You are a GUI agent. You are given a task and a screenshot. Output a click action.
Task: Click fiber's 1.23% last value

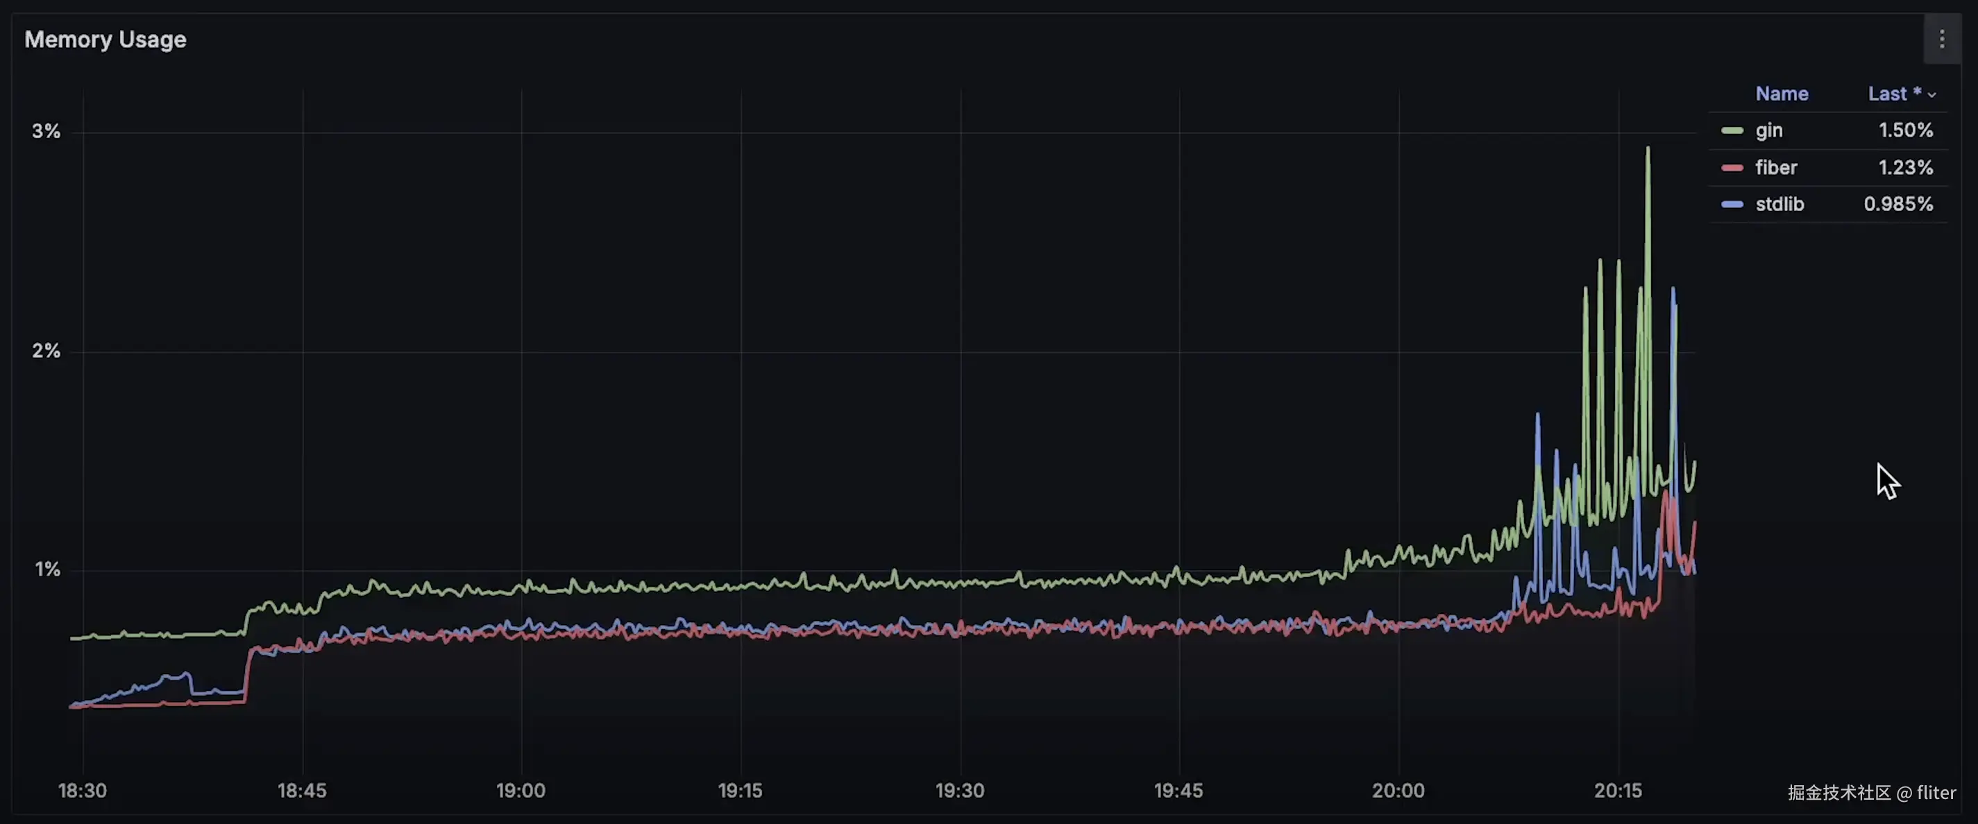pyautogui.click(x=1905, y=167)
